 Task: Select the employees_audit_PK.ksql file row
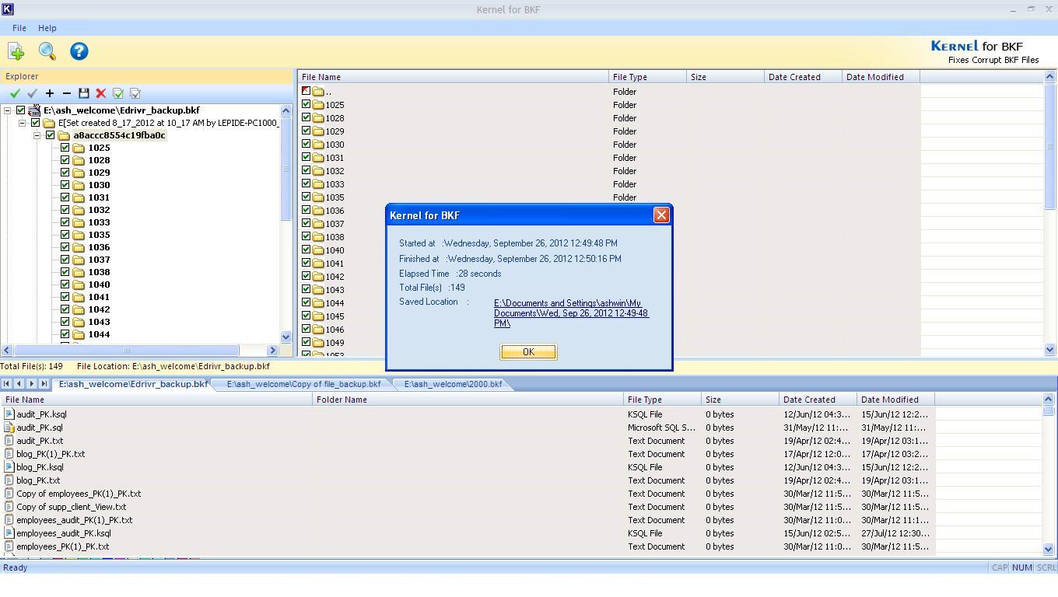coord(467,533)
